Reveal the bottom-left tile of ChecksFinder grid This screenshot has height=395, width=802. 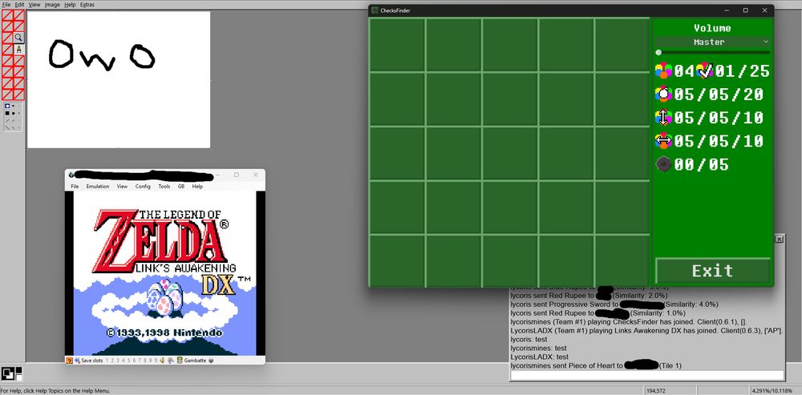click(x=398, y=261)
